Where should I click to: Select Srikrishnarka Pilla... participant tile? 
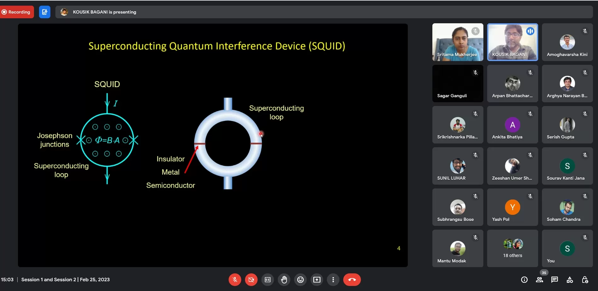(x=458, y=125)
